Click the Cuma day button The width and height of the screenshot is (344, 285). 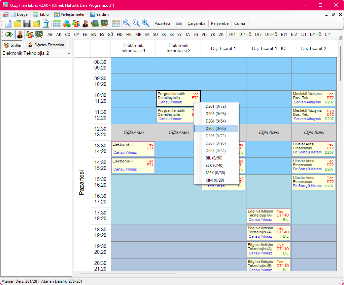coord(240,23)
